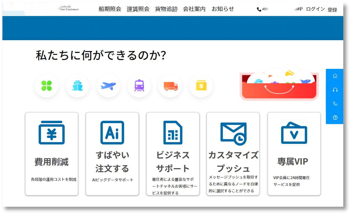Image resolution: width=351 pixels, height=215 pixels.
Task: Open the 運賃照会 menu item
Action: [138, 9]
